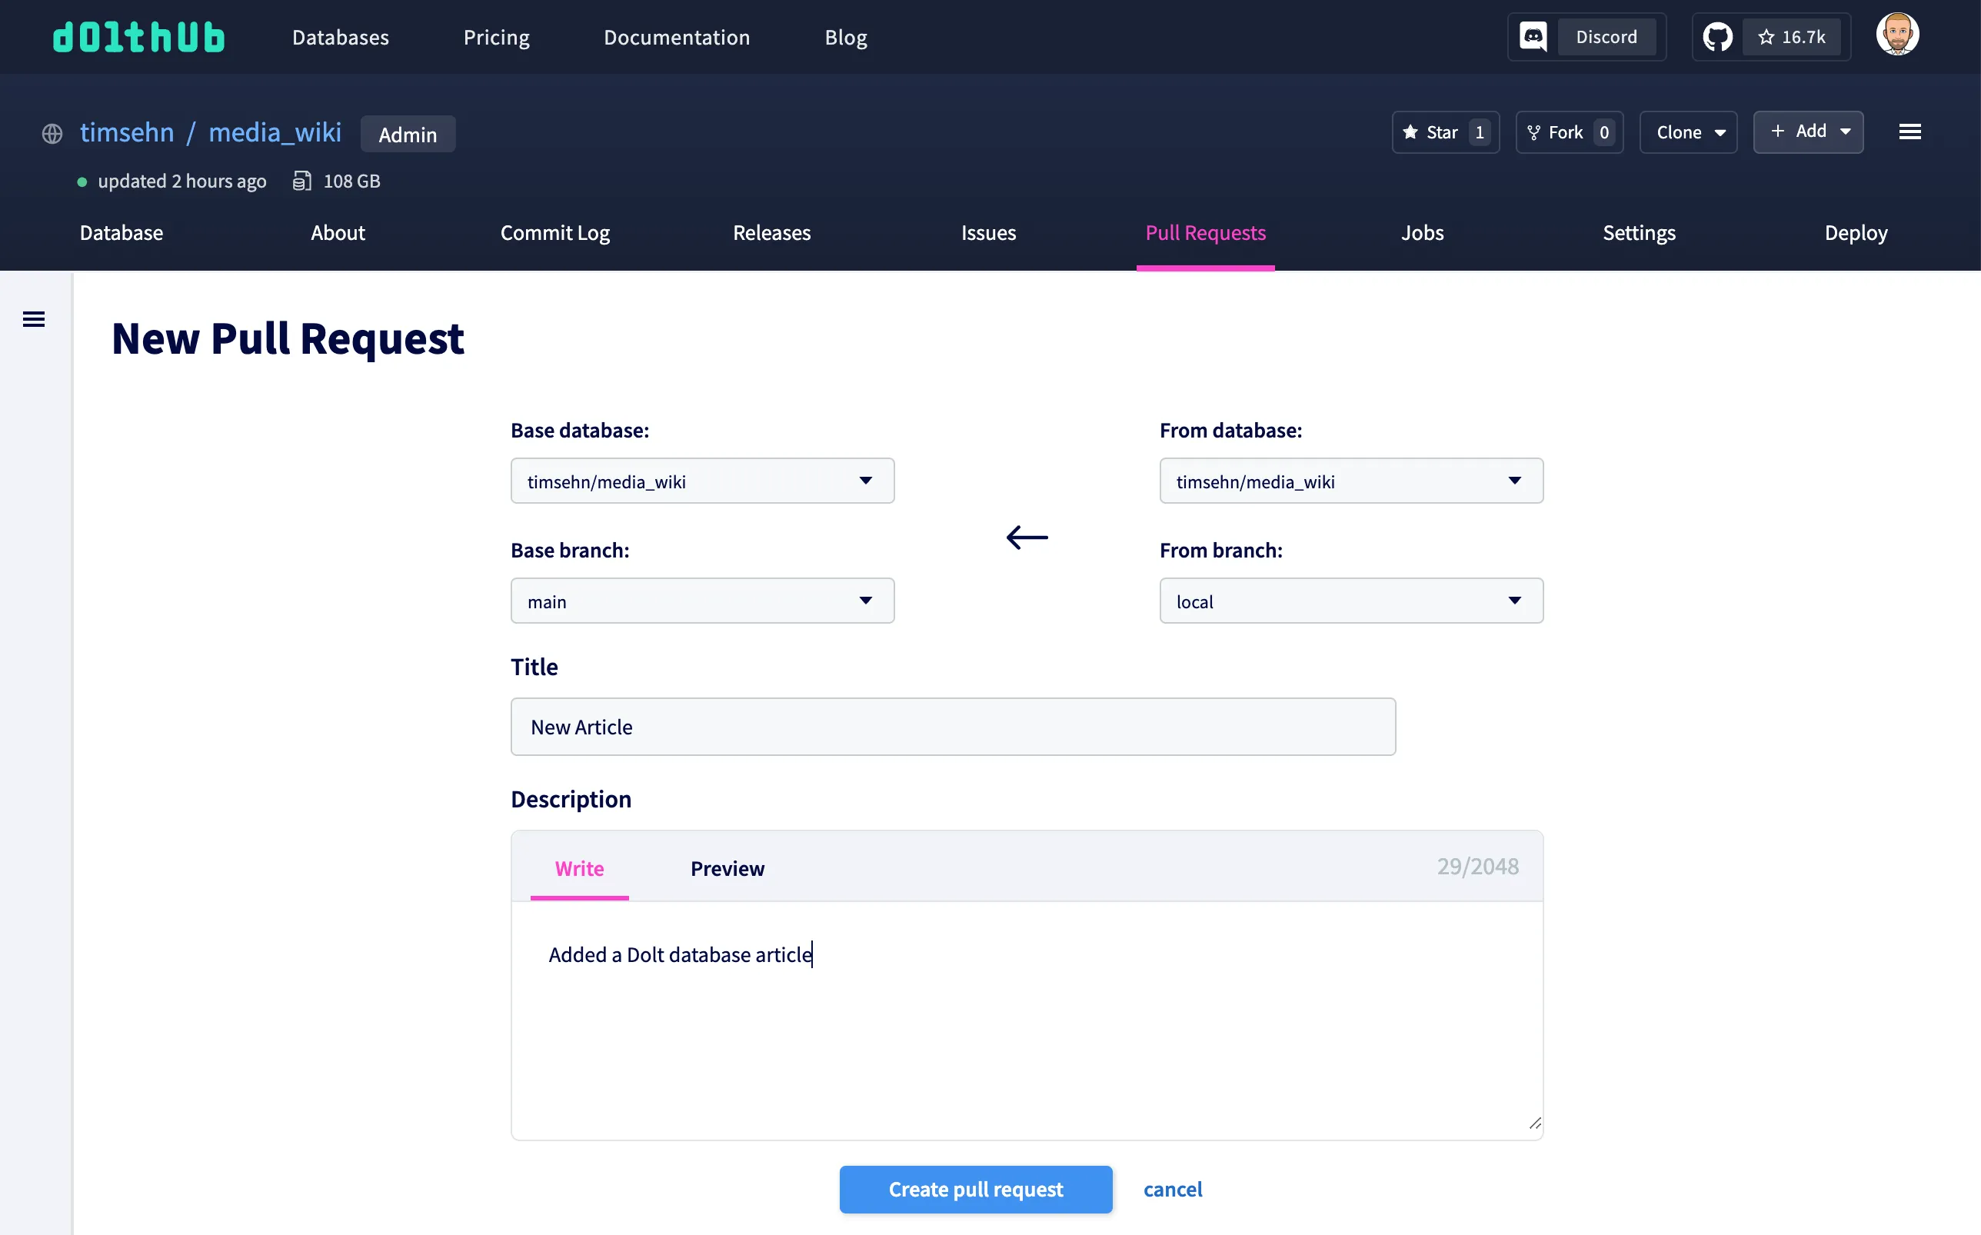Image resolution: width=1981 pixels, height=1235 pixels.
Task: Expand the Clone dropdown
Action: tap(1688, 131)
